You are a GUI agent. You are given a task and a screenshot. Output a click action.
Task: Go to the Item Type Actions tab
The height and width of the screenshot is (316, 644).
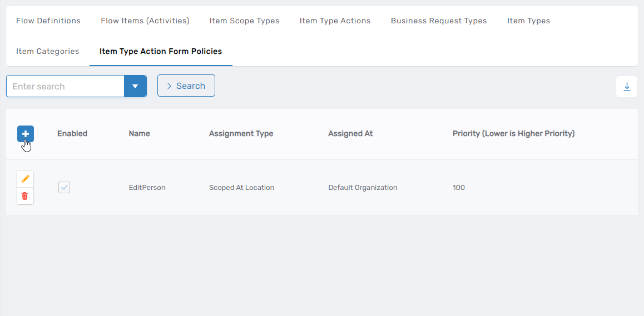point(335,21)
